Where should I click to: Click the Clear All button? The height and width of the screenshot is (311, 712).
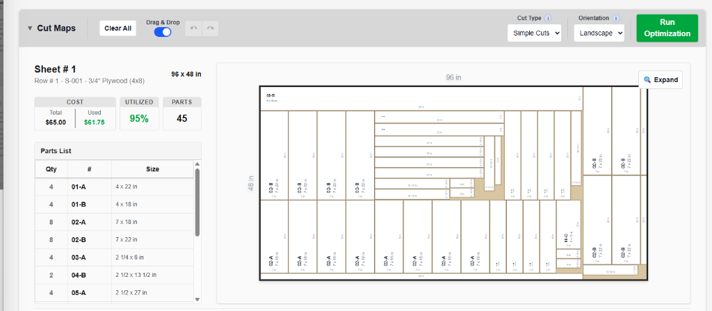[x=118, y=29]
